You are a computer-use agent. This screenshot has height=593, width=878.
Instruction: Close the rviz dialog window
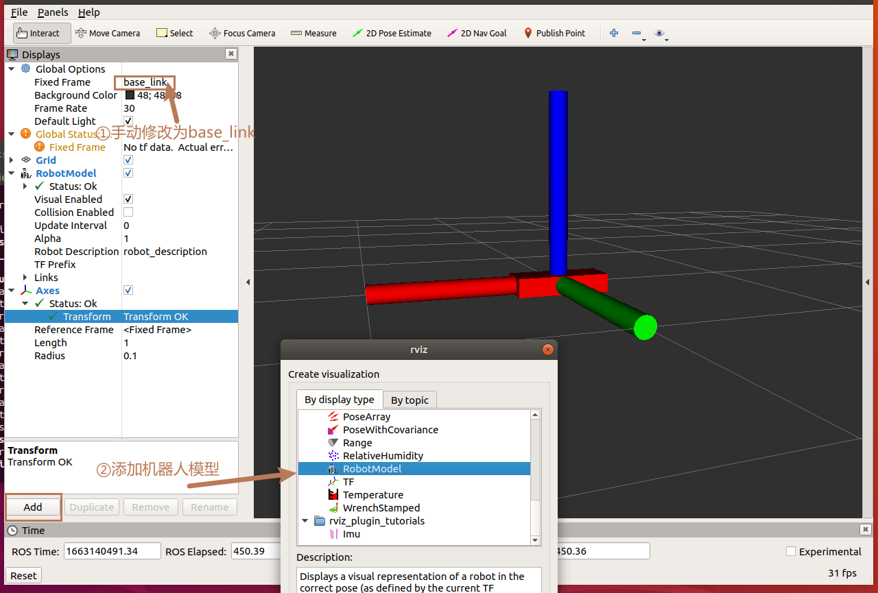coord(547,350)
